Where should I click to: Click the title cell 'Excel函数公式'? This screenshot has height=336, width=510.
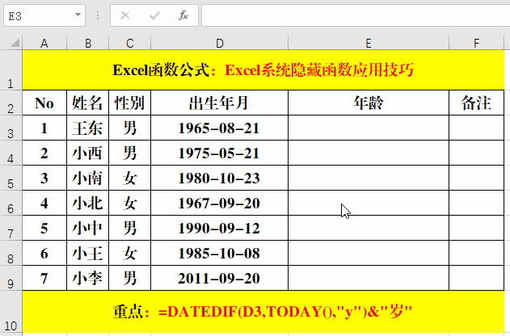tap(263, 69)
